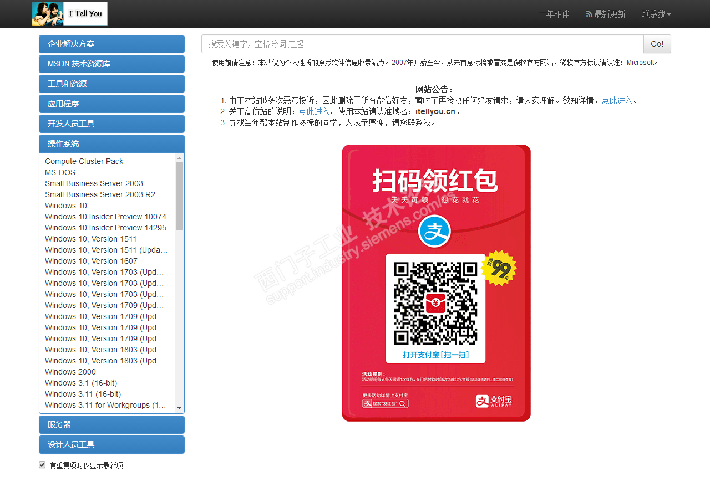Select Windows 3.11 (16-bit)
The height and width of the screenshot is (477, 710).
coord(83,394)
